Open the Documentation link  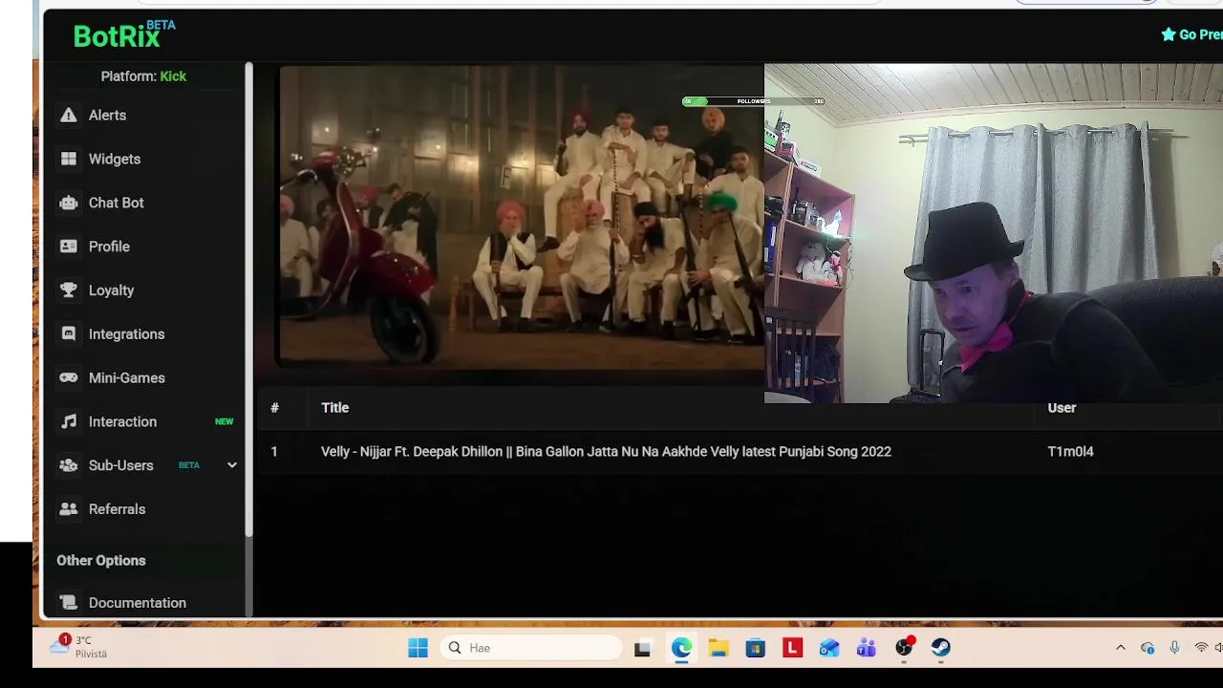point(138,603)
